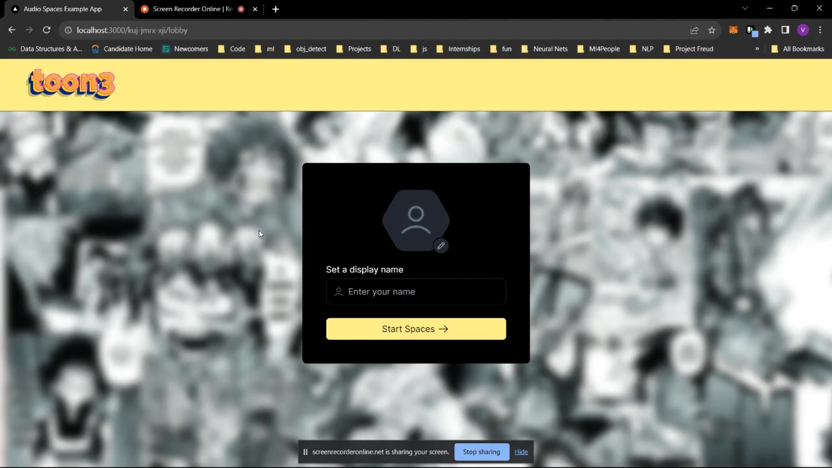Viewport: 832px width, 468px height.
Task: Hide the screen sharing notification bar
Action: [521, 452]
